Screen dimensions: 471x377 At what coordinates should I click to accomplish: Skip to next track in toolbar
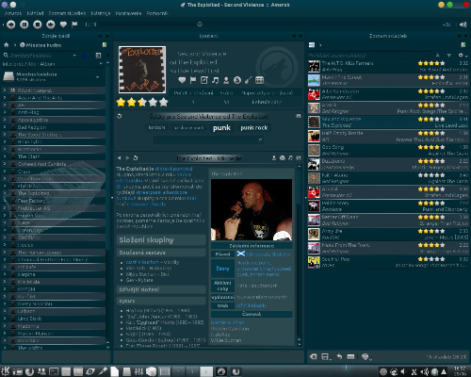(x=51, y=25)
